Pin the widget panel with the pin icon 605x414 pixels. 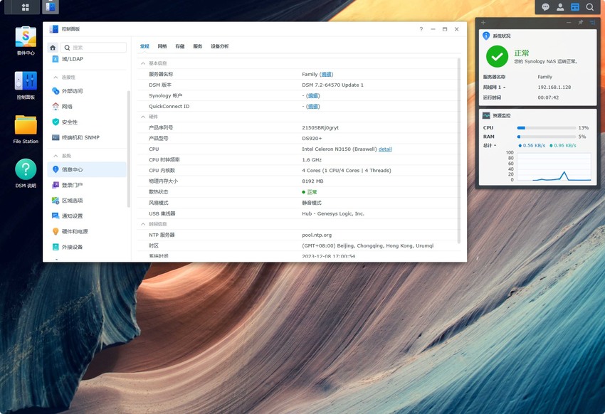tap(580, 23)
